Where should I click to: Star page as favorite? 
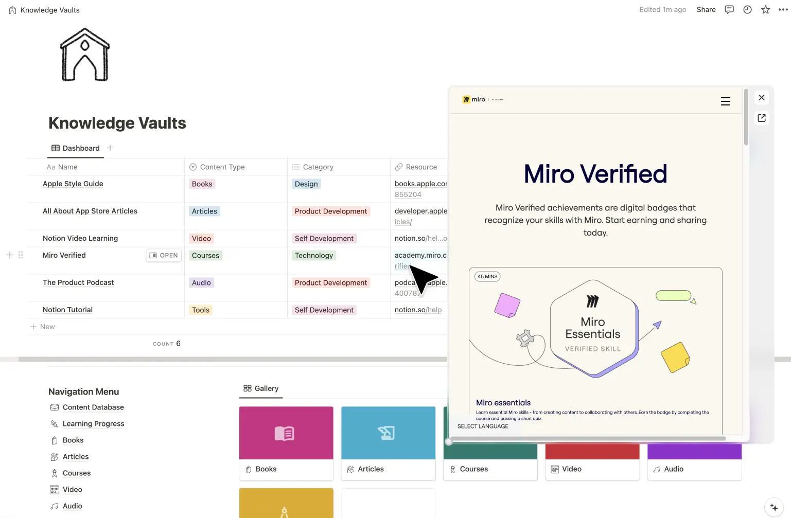(766, 10)
